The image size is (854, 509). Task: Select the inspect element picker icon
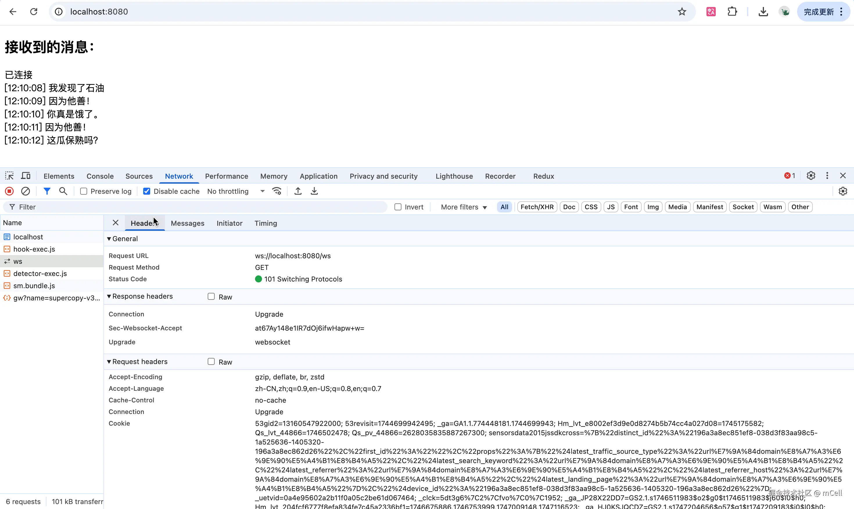tap(9, 176)
